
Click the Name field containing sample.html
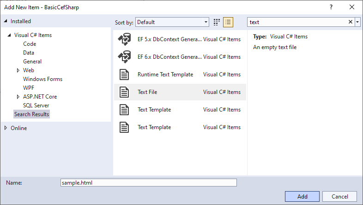148,183
